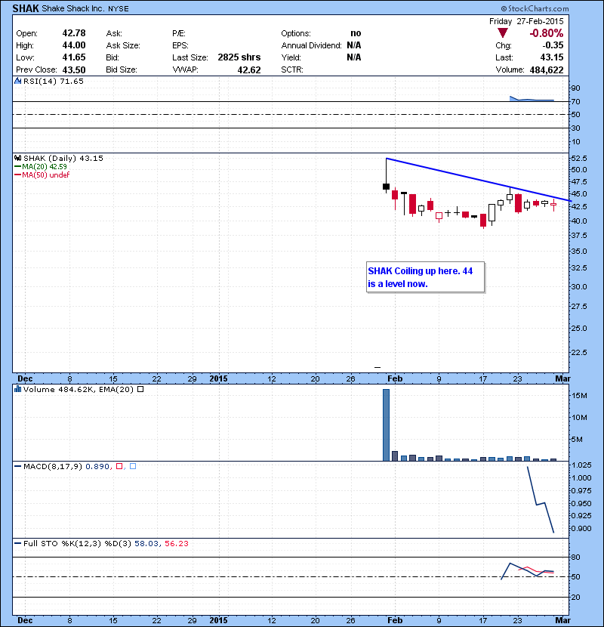The width and height of the screenshot is (604, 627).
Task: Click the tallest volume bar
Action: click(x=386, y=425)
